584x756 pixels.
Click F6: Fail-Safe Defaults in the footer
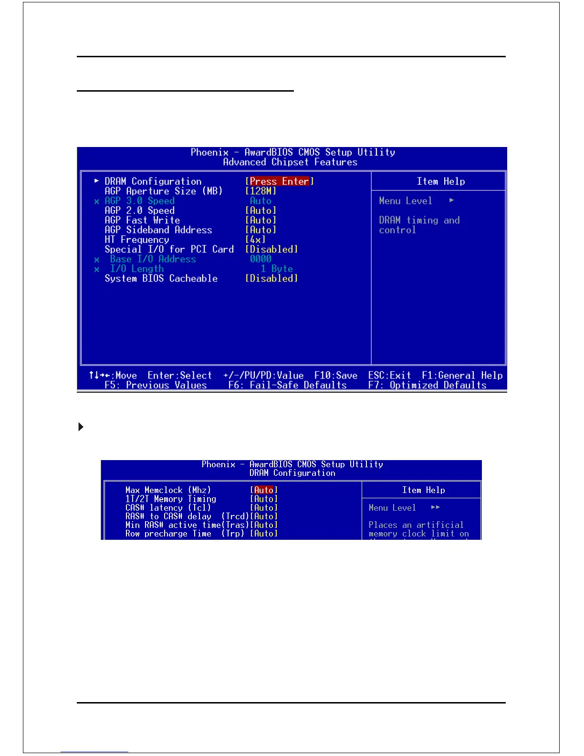click(x=288, y=385)
